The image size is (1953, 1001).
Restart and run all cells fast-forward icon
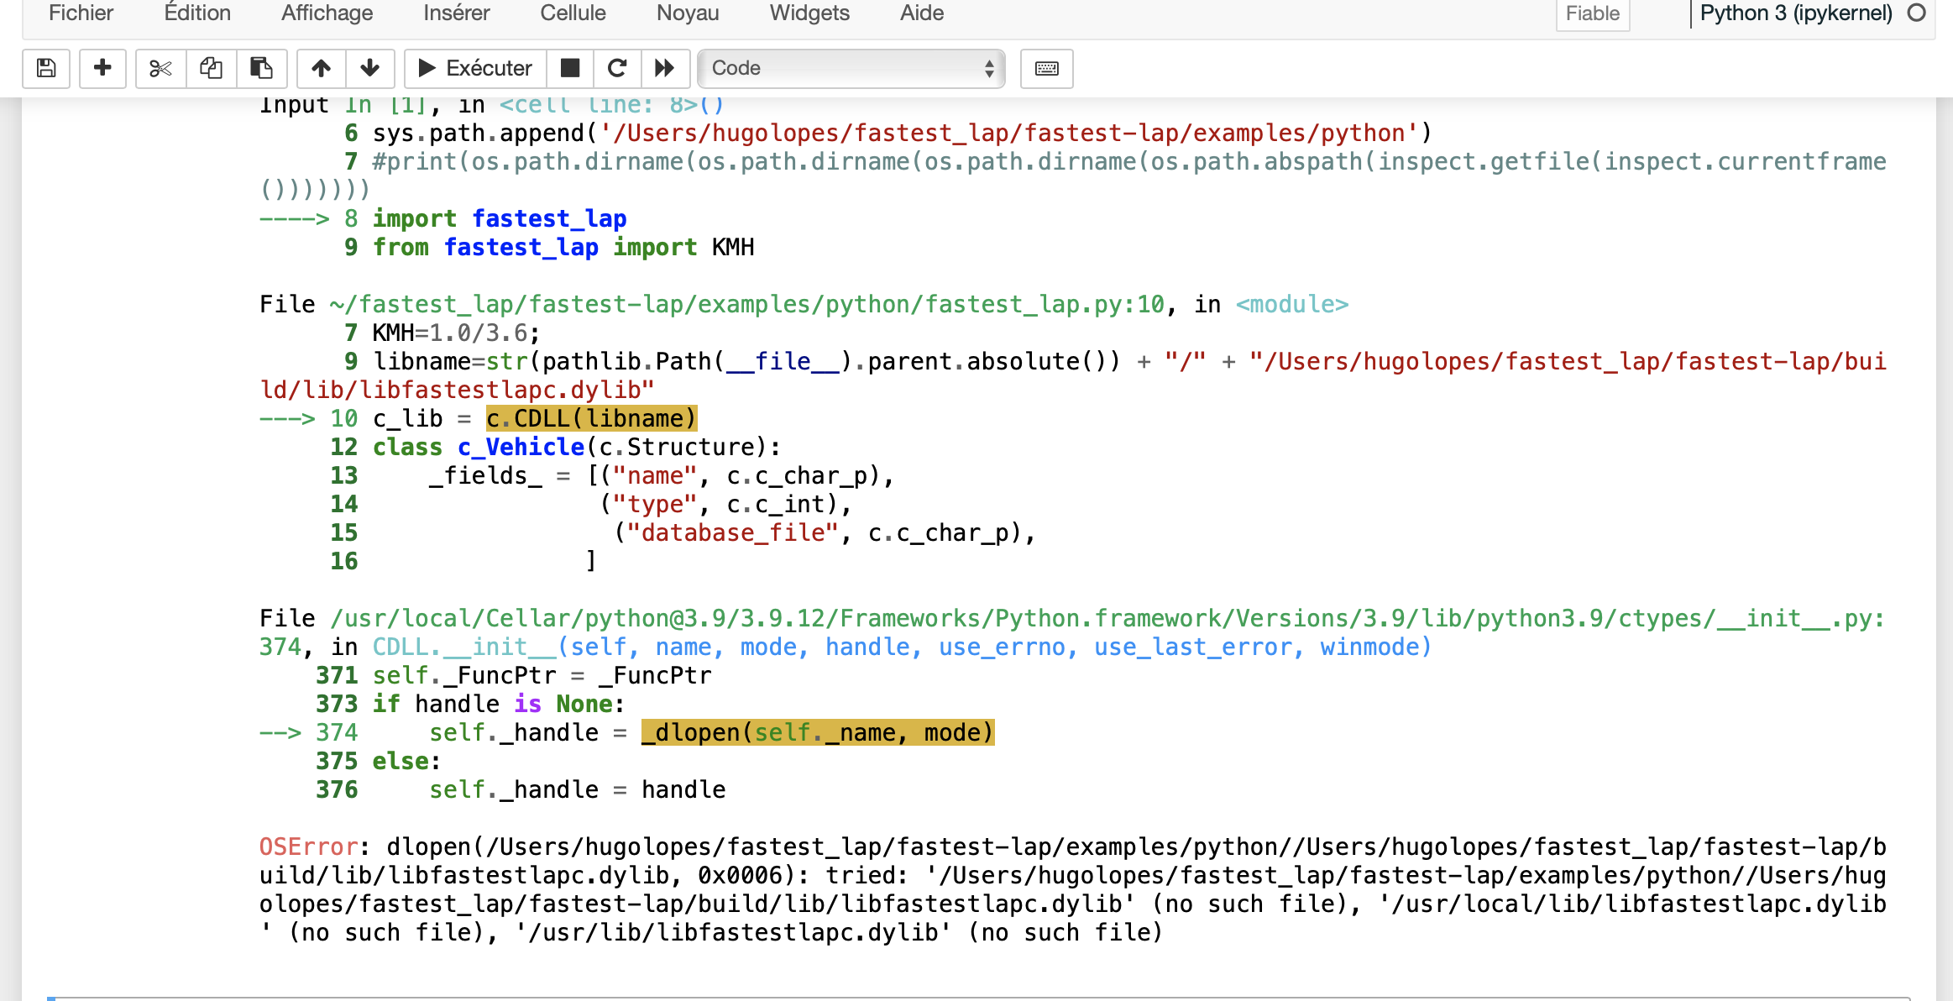point(665,68)
